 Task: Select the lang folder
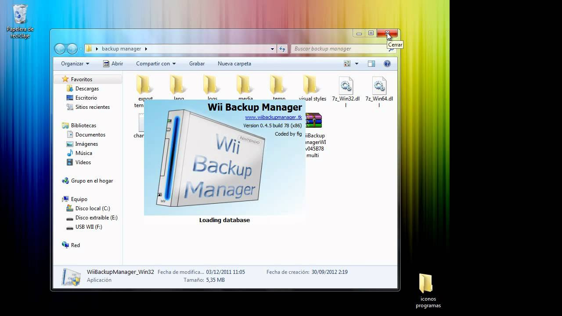tap(178, 88)
